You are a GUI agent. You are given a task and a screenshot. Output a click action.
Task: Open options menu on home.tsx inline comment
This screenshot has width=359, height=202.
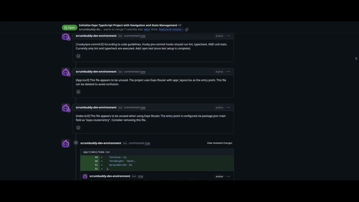228,176
